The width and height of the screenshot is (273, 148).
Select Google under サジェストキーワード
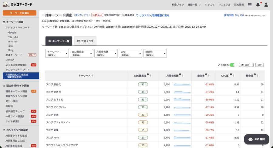click(12, 32)
